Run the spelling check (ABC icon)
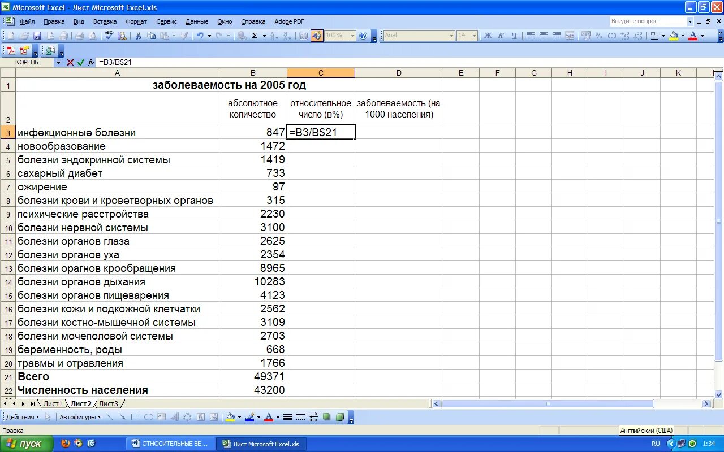Screen dimensions: 724x452 109,36
